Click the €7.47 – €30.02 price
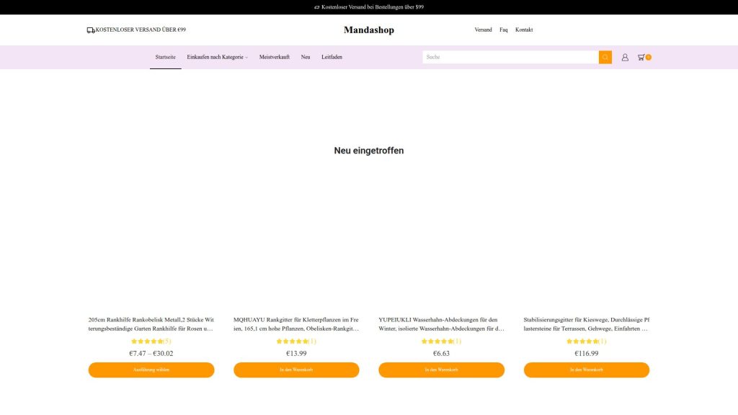The image size is (738, 415). click(x=151, y=353)
